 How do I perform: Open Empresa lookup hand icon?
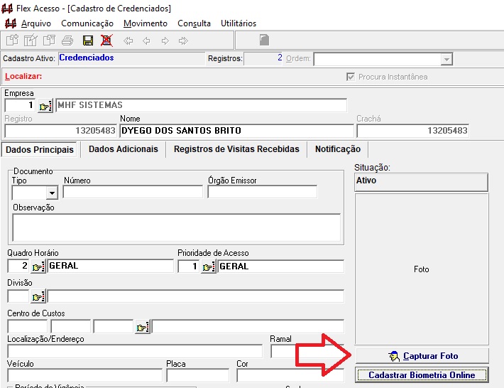coord(45,106)
